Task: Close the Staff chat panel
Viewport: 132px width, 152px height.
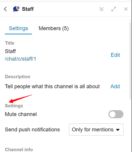Action: pyautogui.click(x=126, y=9)
